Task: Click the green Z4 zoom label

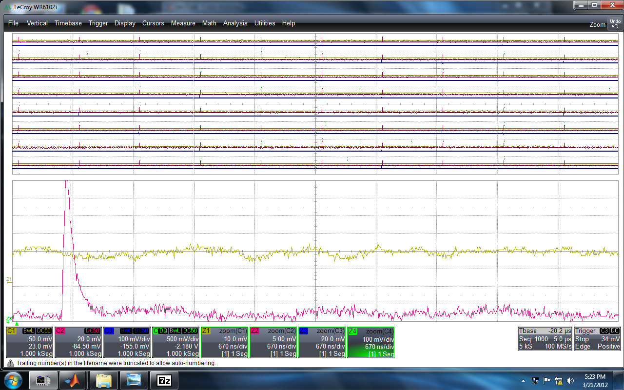Action: [x=352, y=331]
